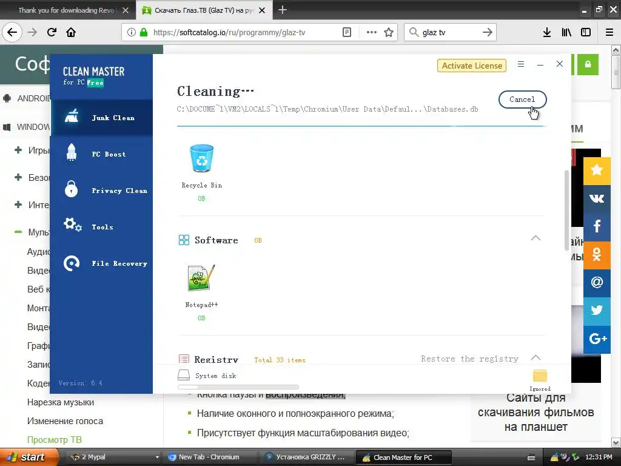The height and width of the screenshot is (466, 621).
Task: Open the PC Boost section
Action: pos(101,154)
